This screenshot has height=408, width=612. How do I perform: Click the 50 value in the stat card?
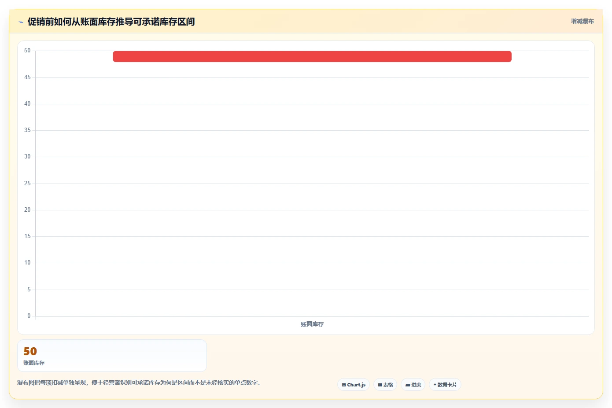[30, 351]
